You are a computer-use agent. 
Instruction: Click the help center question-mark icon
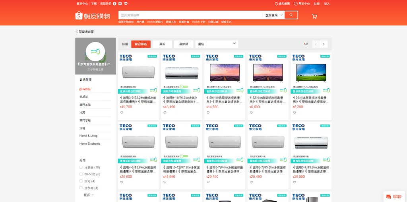296,4
